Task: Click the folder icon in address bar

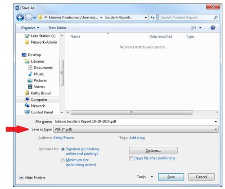Action: 40,18
